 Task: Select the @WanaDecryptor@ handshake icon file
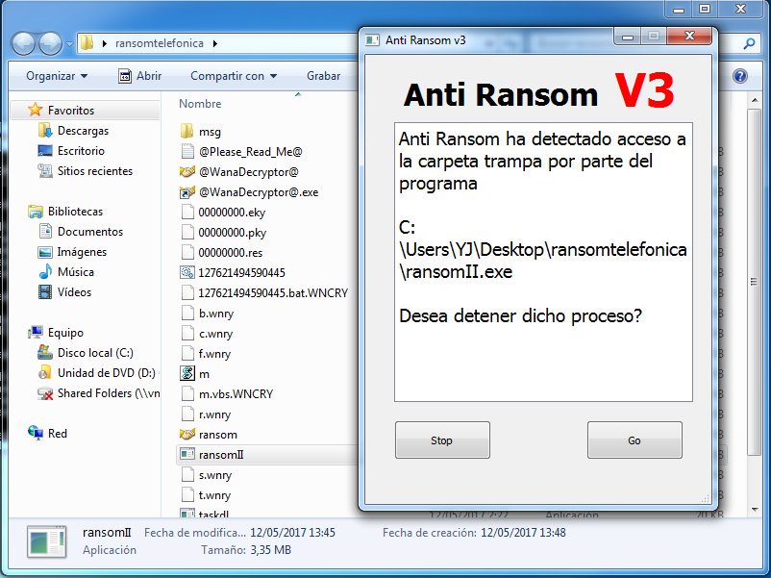pyautogui.click(x=187, y=172)
